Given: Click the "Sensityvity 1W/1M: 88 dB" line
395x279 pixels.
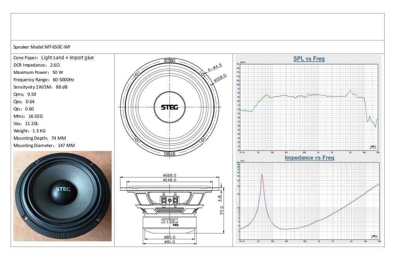Looking at the screenshot, I should click(40, 87).
